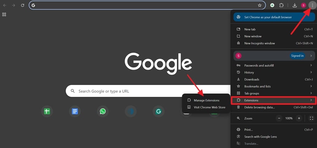This screenshot has width=317, height=148.
Task: Expand Passwords and autofill submenu
Action: (x=274, y=65)
